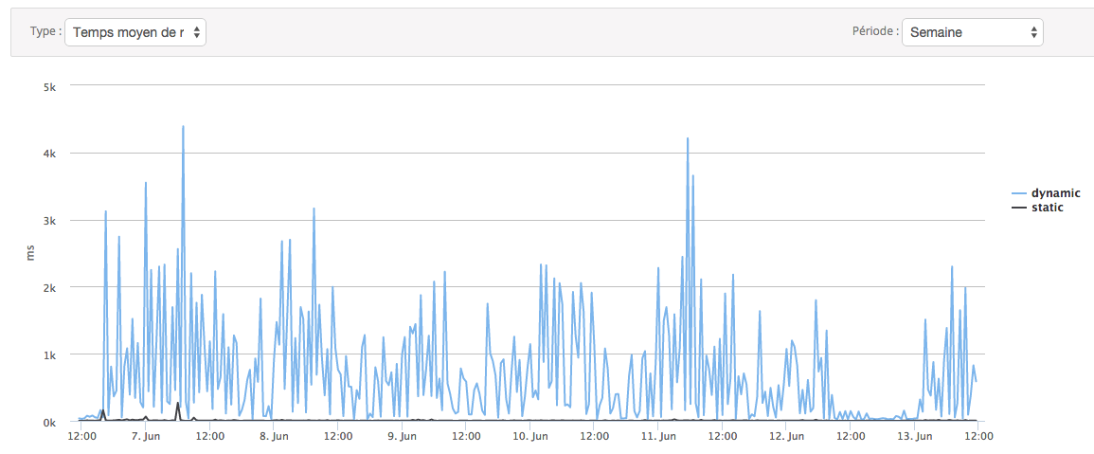The height and width of the screenshot is (454, 1094).
Task: Click the 7. Jun x-axis label
Action: pyautogui.click(x=146, y=437)
